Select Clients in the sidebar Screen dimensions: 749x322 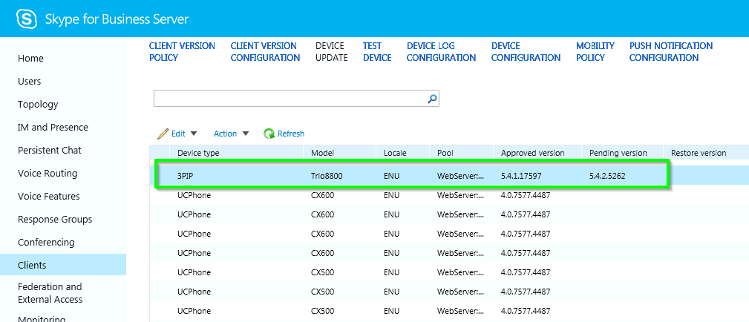click(63, 265)
